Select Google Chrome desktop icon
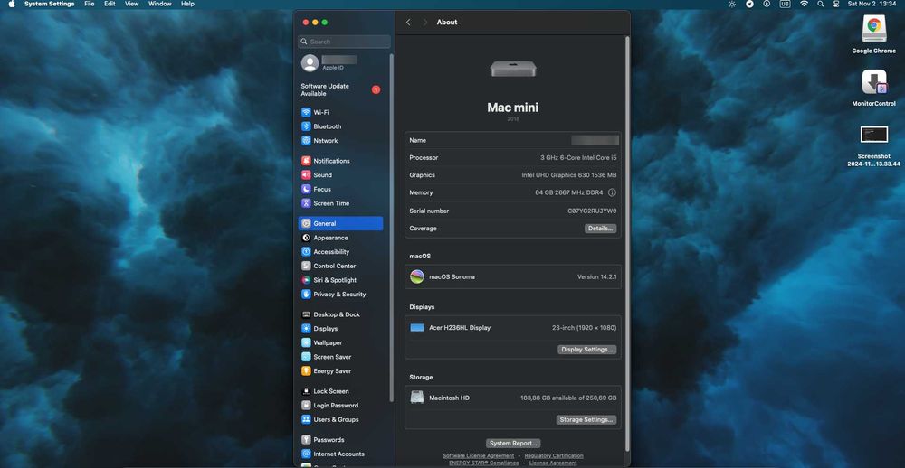Screen dimensions: 905x468 (x=874, y=33)
